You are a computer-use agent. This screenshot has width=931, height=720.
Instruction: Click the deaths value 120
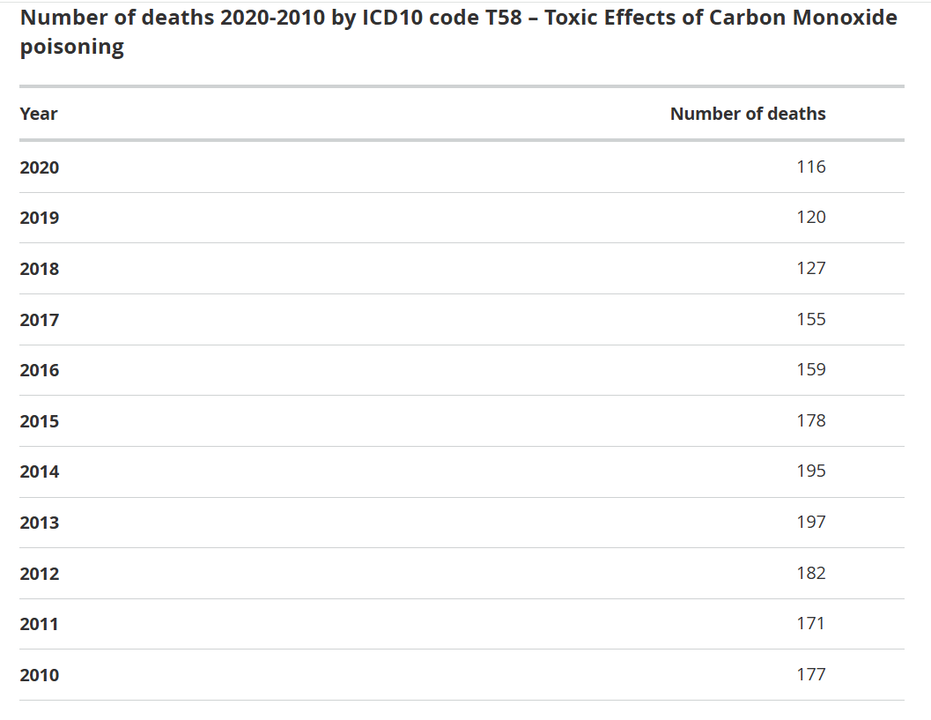[x=810, y=217]
